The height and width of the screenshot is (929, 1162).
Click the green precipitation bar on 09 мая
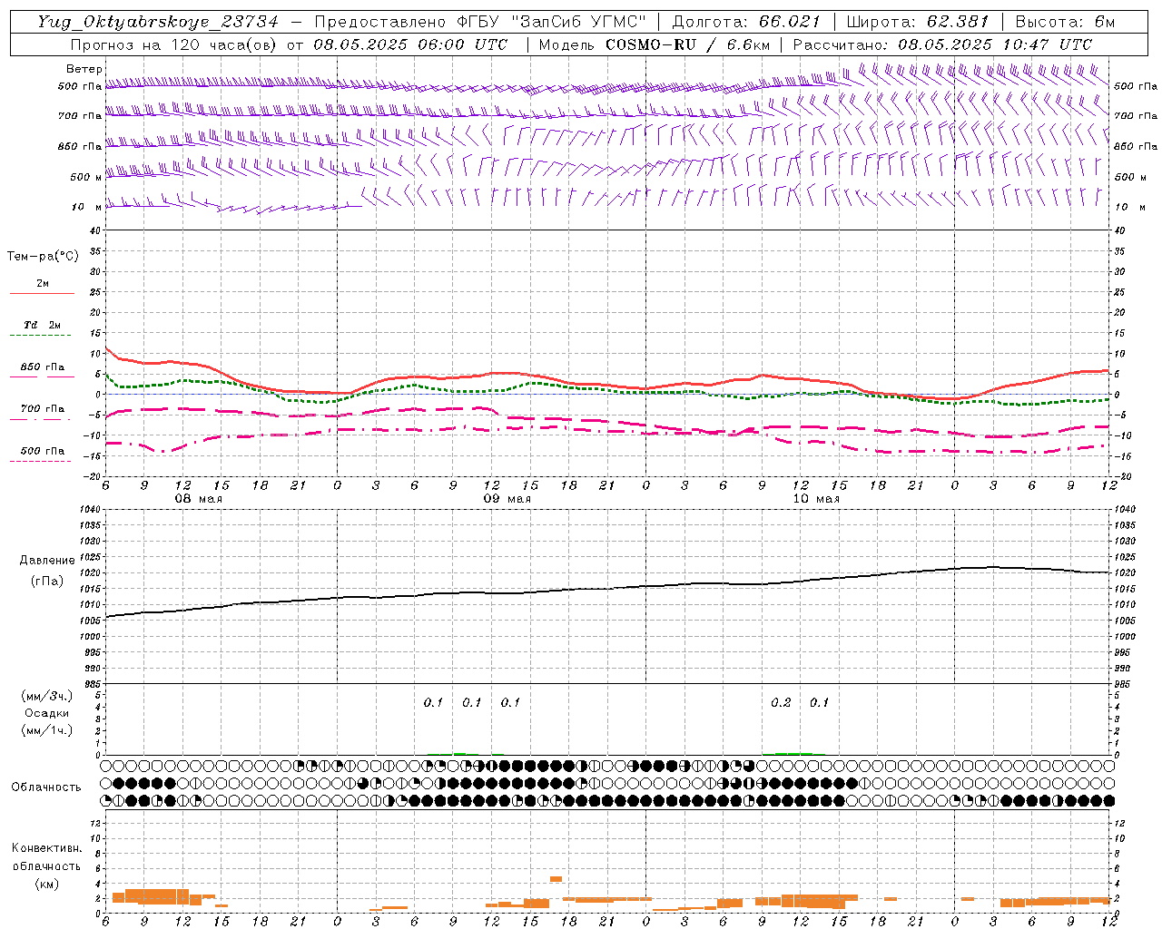pyautogui.click(x=460, y=753)
